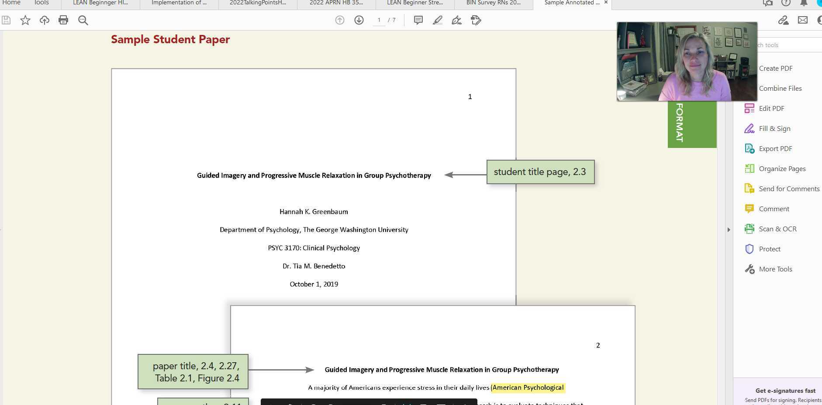
Task: Save the current PDF
Action: 6,20
